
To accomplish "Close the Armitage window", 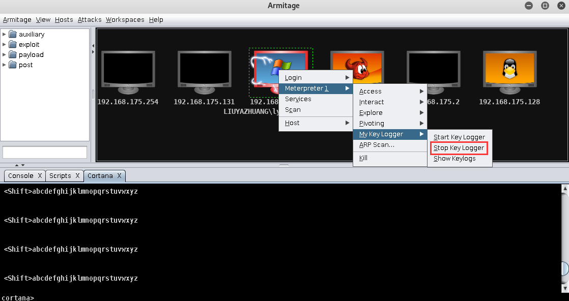I will pos(561,6).
